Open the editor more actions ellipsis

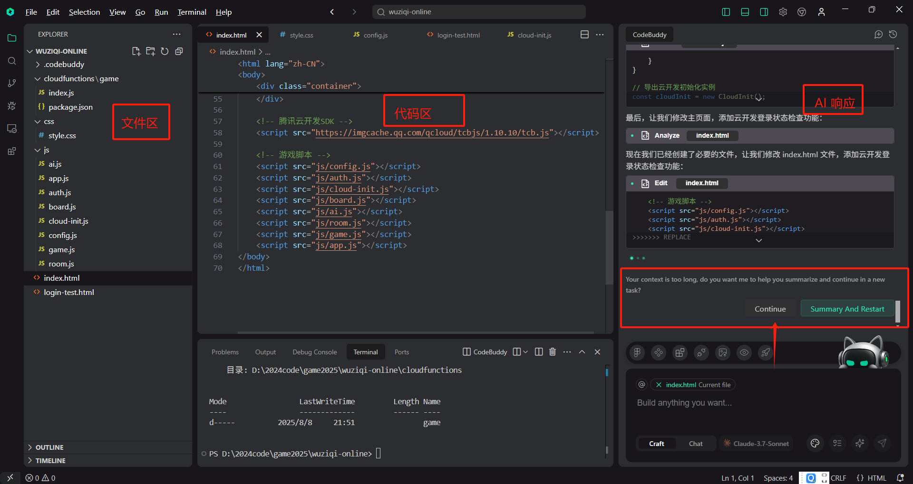pyautogui.click(x=600, y=35)
